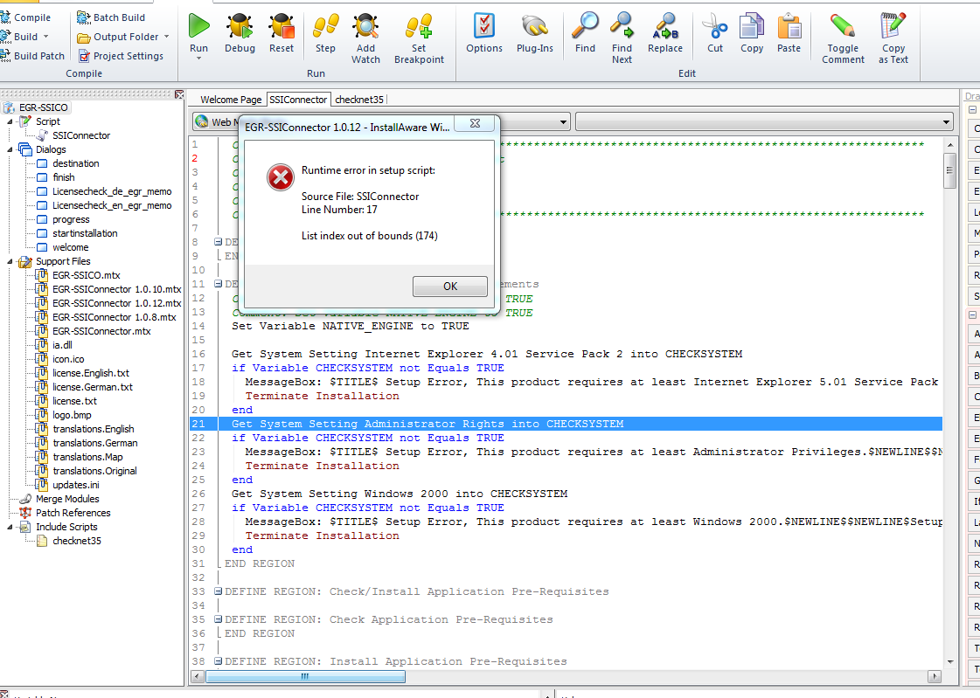The width and height of the screenshot is (980, 698).
Task: Click Add Watch toolbar icon
Action: [365, 27]
